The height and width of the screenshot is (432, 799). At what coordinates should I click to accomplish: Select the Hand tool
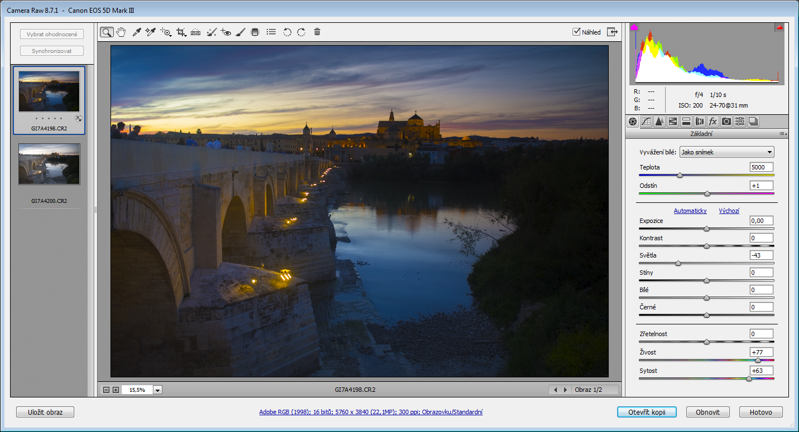[121, 32]
